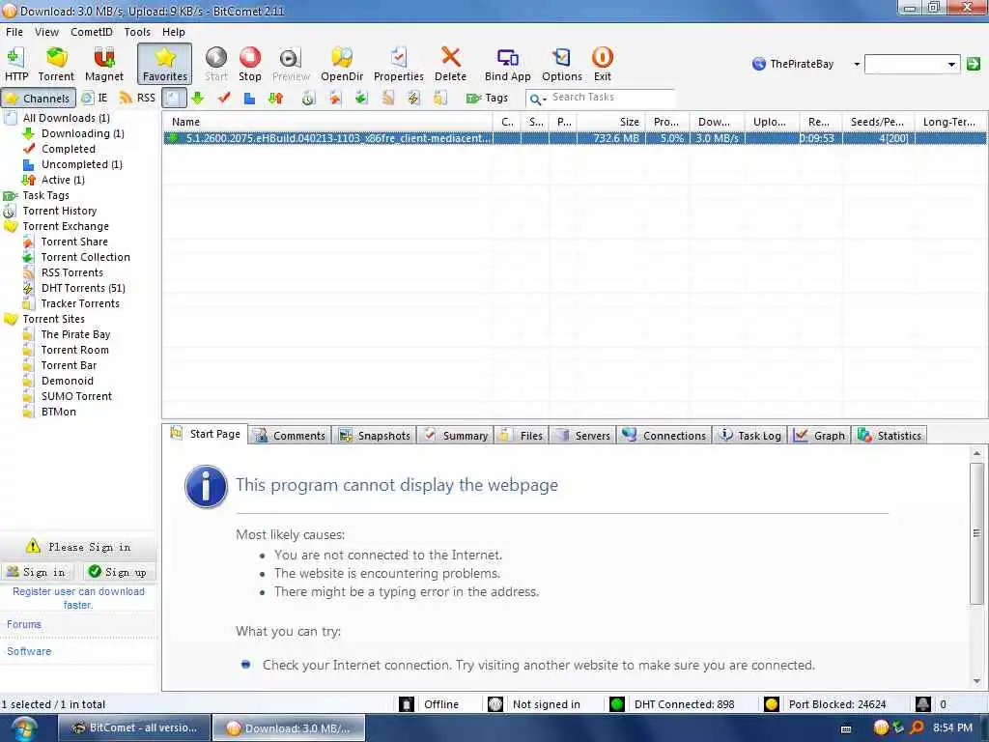Open ThePirateBay search engine dropdown
The height and width of the screenshot is (742, 989).
(x=857, y=64)
